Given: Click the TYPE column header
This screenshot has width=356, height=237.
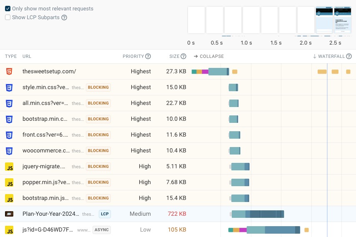Looking at the screenshot, I should coord(11,56).
